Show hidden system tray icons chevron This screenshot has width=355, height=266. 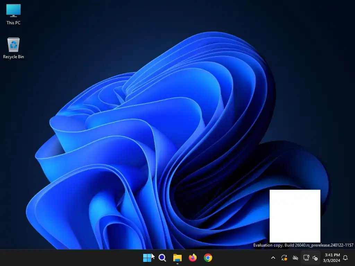[273, 258]
